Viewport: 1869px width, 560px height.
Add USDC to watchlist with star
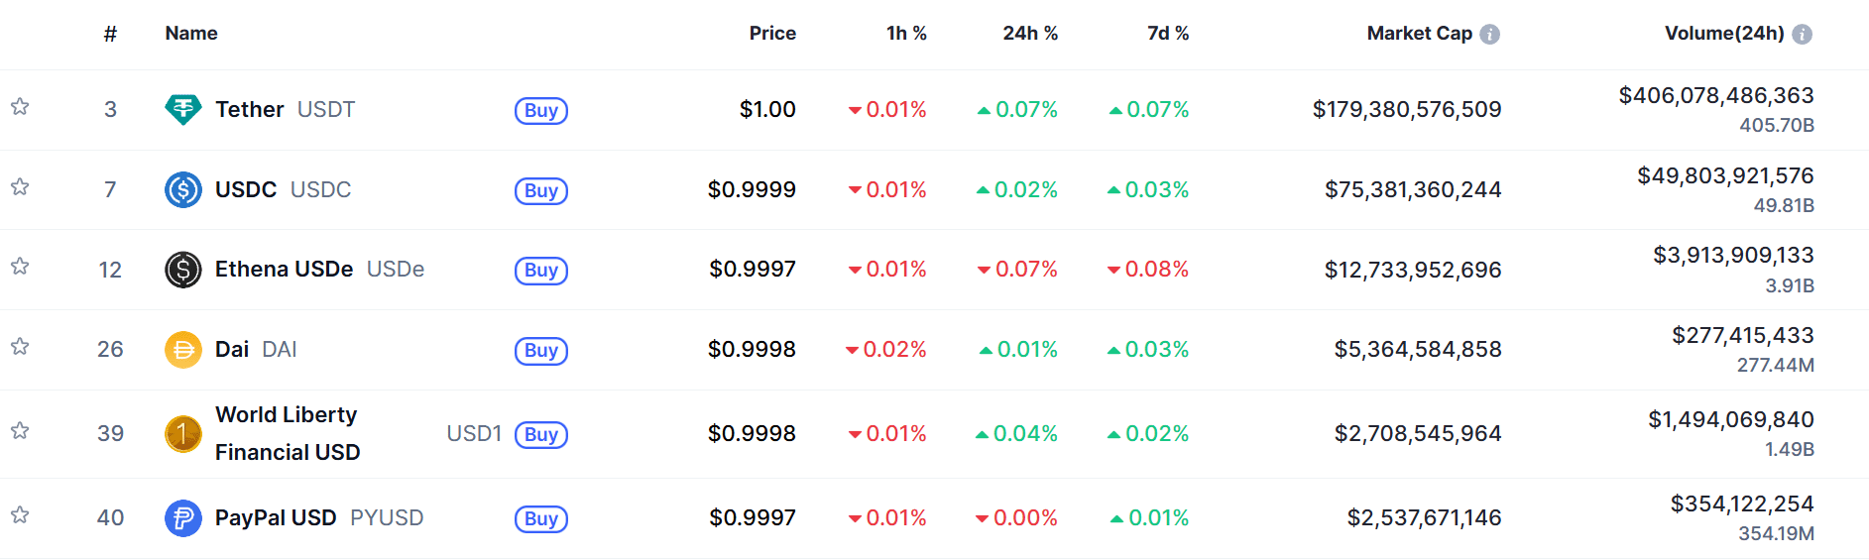click(20, 187)
